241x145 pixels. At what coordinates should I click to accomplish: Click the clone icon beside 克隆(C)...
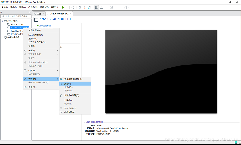pos(61,84)
